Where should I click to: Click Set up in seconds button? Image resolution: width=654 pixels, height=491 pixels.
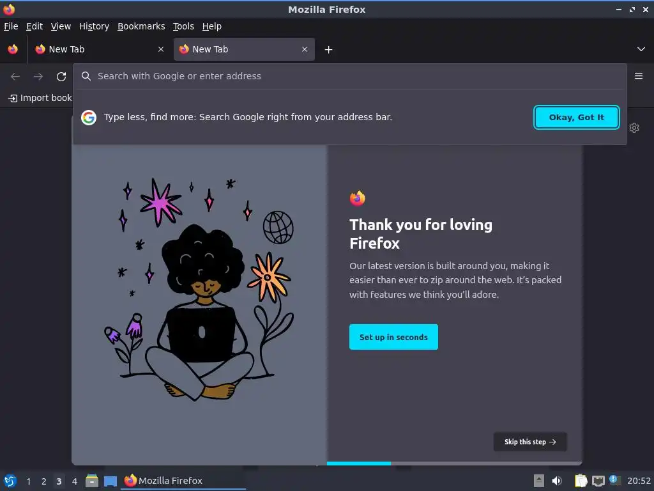393,337
